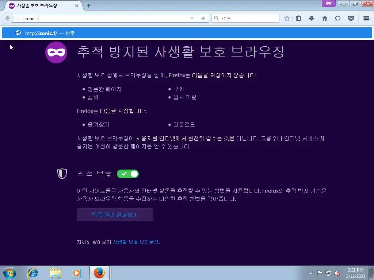Minimize the Firefox window
Screen dimensions: 374x280
pyautogui.click(x=343, y=4)
